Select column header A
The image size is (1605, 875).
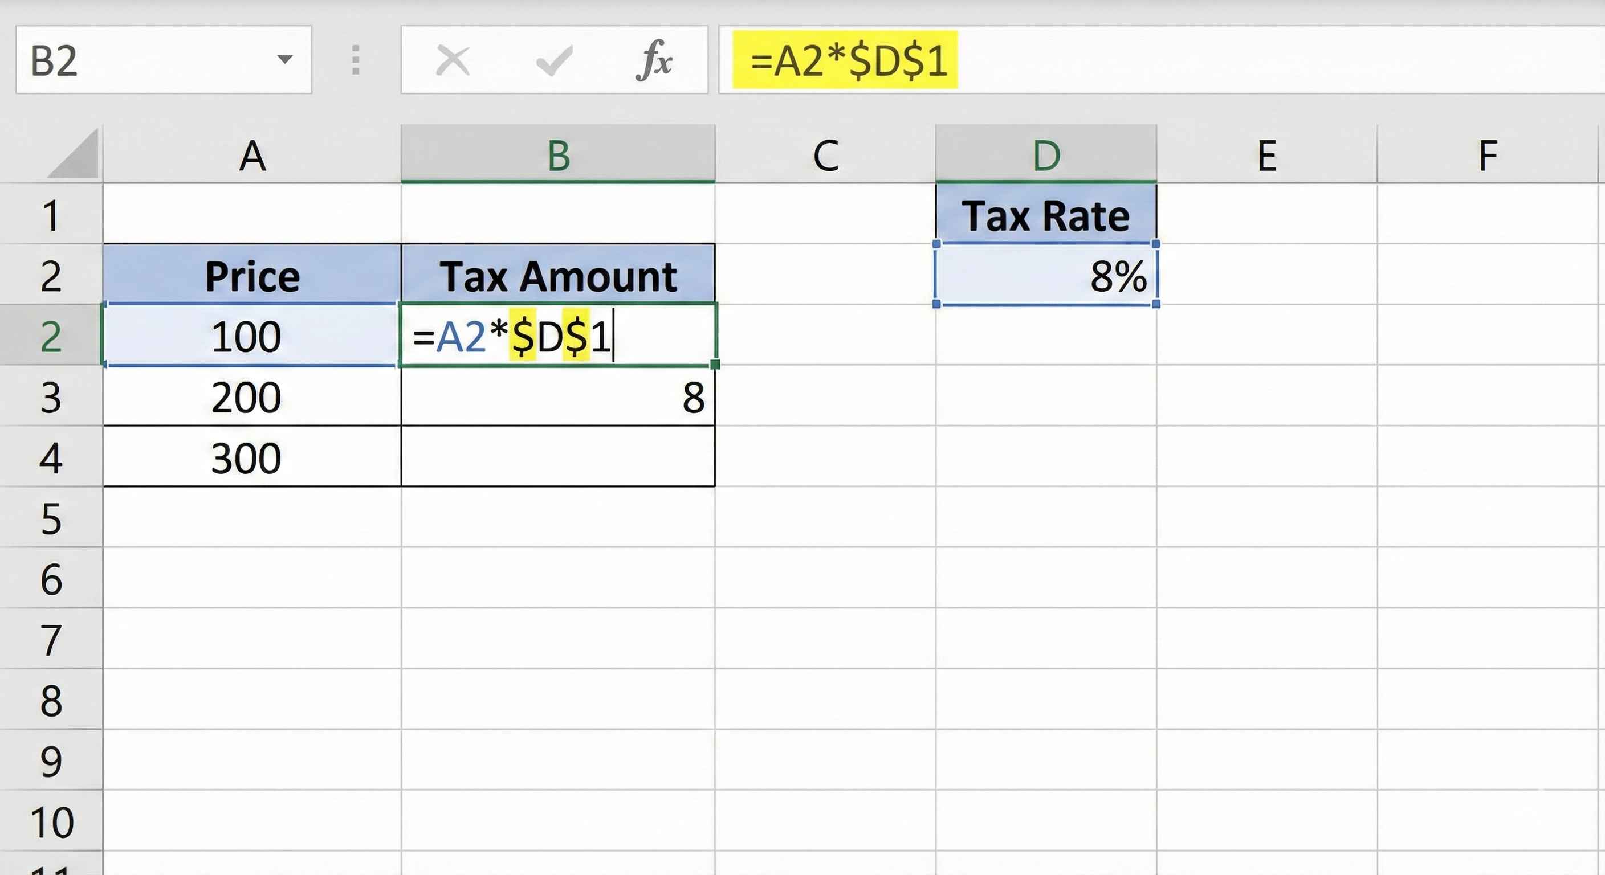[x=252, y=156]
